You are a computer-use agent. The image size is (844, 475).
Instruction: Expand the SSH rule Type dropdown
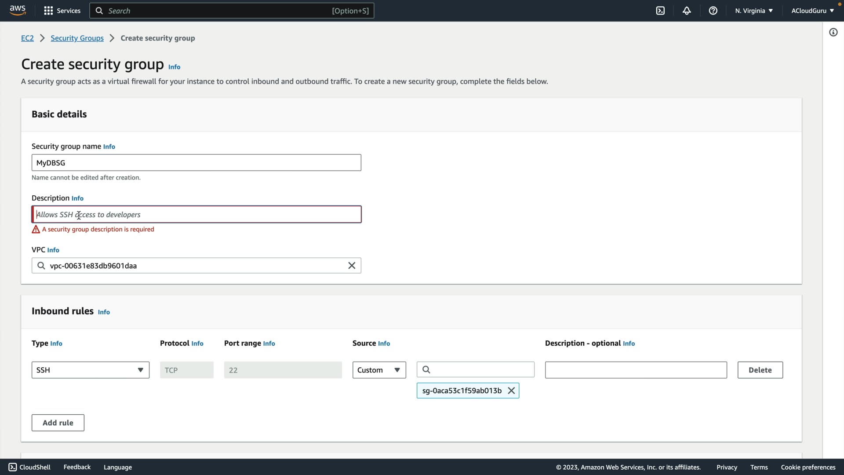point(91,370)
